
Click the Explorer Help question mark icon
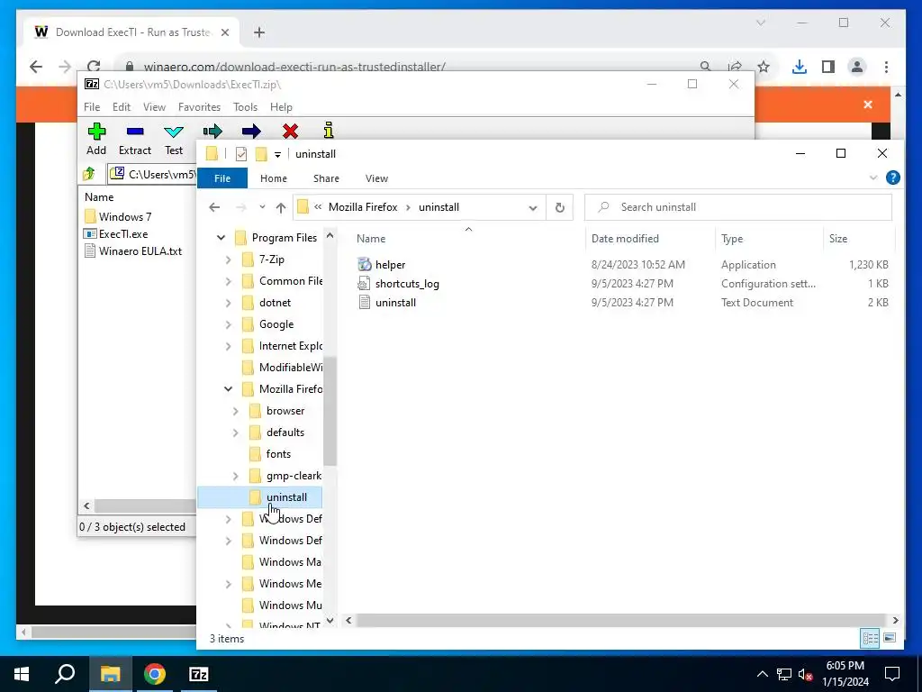[892, 178]
